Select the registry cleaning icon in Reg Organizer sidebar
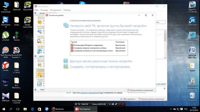 coord(40,22)
